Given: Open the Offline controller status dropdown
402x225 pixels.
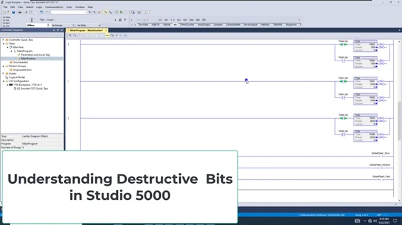Looking at the screenshot, I should [48, 25].
